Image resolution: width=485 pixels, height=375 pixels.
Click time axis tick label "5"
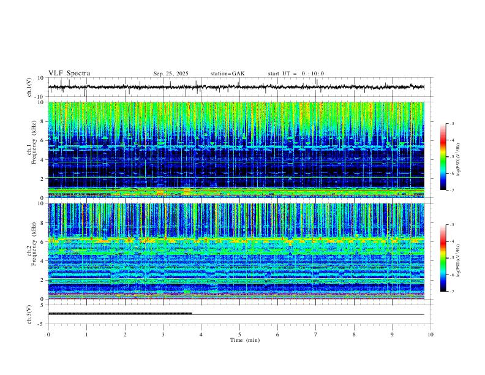tap(239, 335)
